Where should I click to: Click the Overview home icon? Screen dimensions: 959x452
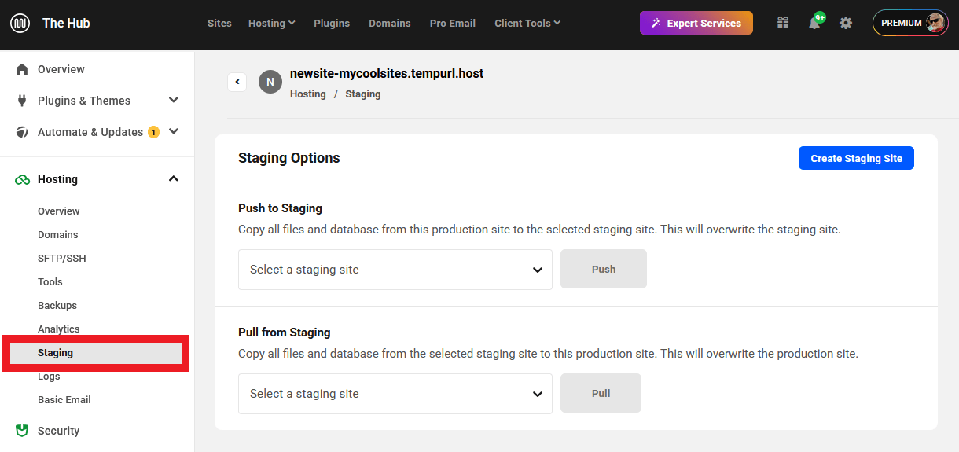[22, 69]
